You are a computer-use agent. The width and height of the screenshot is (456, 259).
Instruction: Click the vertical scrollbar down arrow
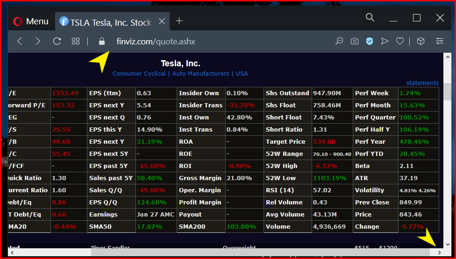point(448,245)
